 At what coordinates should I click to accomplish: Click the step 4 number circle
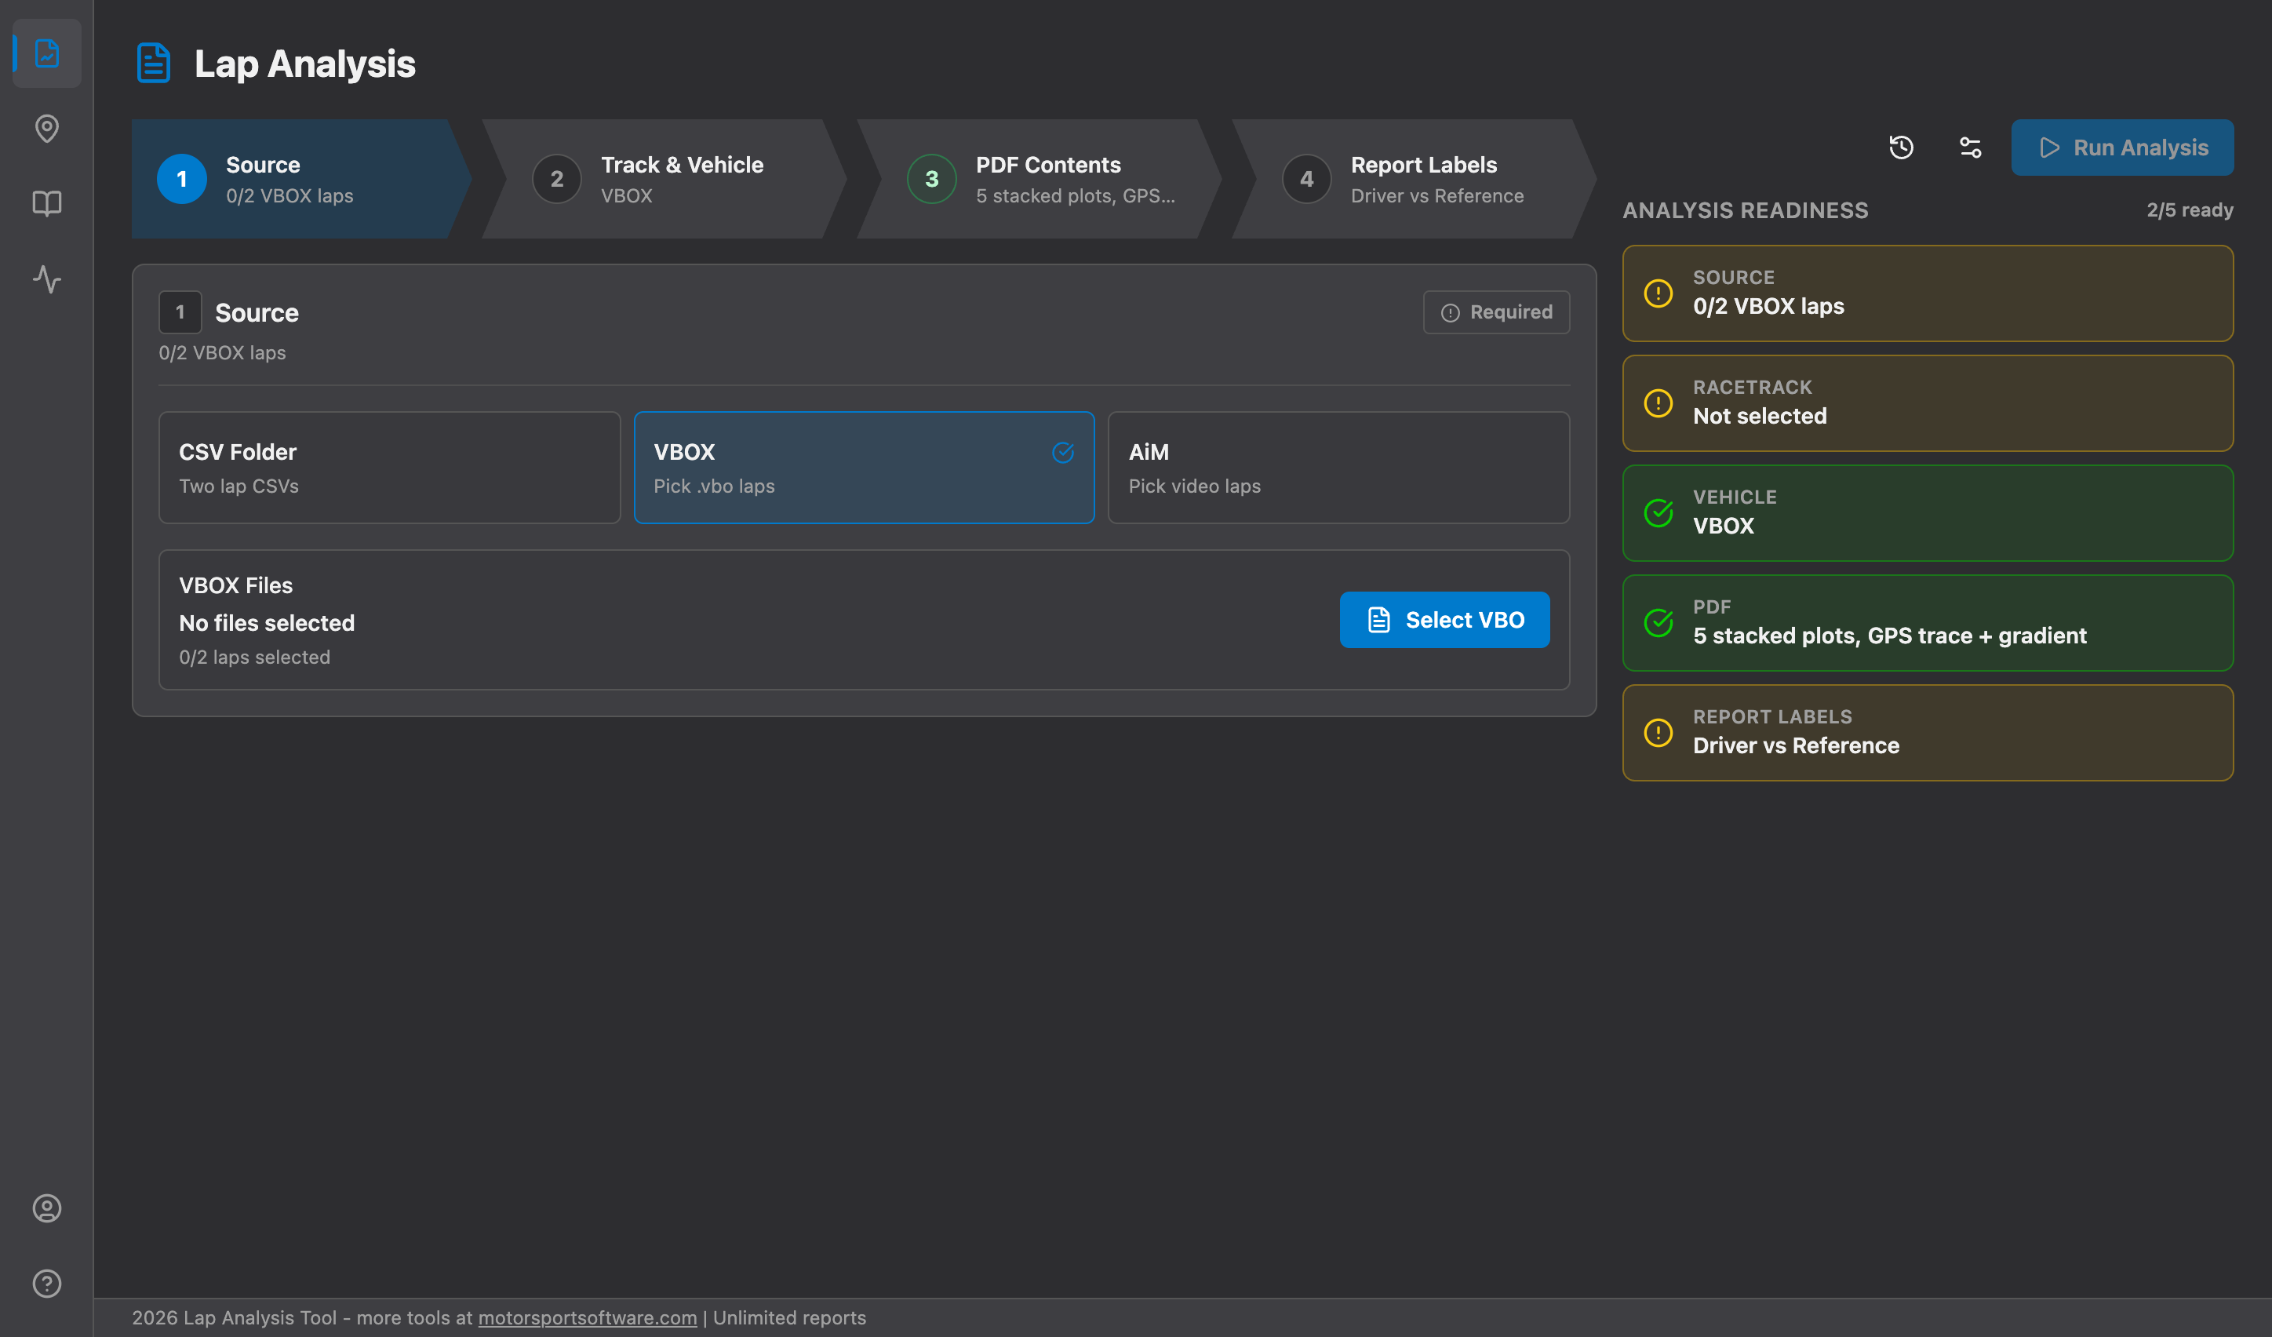pyautogui.click(x=1306, y=179)
